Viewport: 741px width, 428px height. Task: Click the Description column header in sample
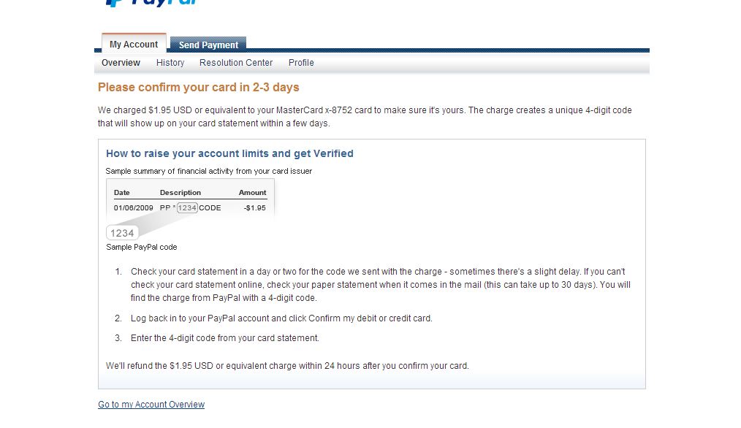180,193
